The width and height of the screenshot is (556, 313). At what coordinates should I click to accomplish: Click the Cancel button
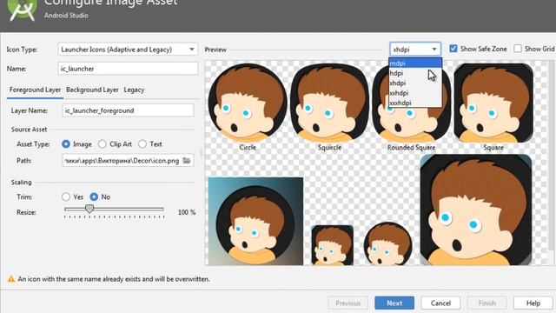pyautogui.click(x=440, y=303)
